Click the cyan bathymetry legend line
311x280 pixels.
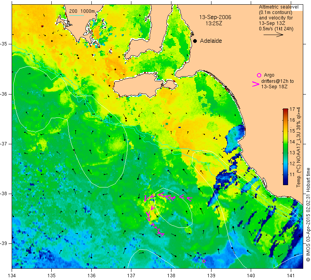(77, 15)
